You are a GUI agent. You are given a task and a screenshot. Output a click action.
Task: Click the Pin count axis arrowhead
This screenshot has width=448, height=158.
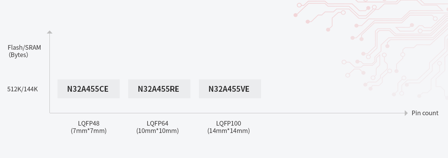click(406, 113)
